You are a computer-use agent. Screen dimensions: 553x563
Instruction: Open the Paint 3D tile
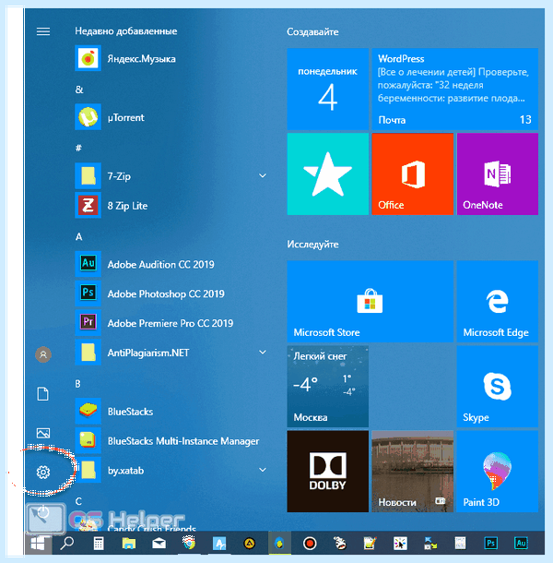[498, 472]
